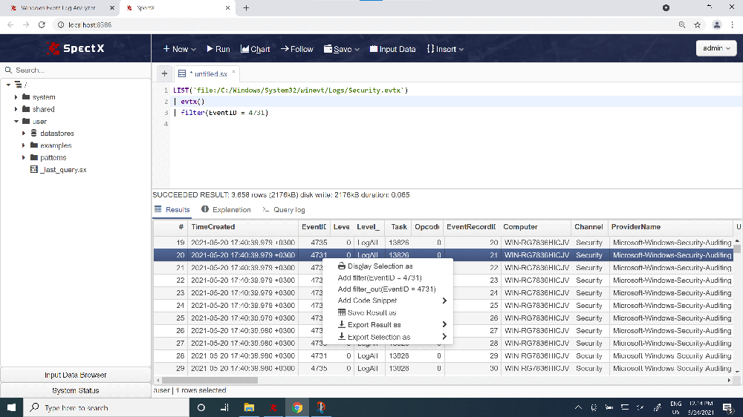This screenshot has height=417, width=743.
Task: Open a new browser tab
Action: tap(246, 8)
